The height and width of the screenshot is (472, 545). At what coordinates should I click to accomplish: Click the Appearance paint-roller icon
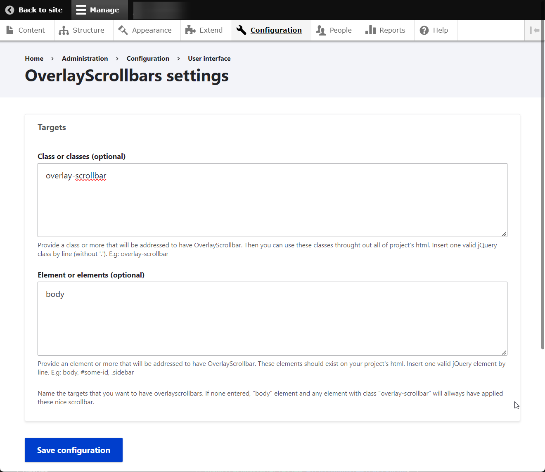[x=123, y=30]
